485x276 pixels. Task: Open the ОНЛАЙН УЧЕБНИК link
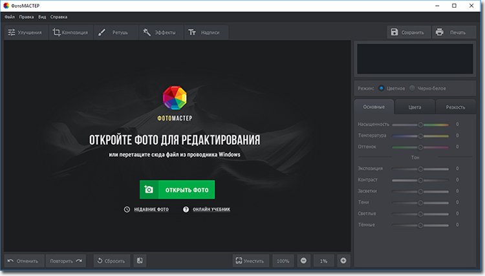211,209
